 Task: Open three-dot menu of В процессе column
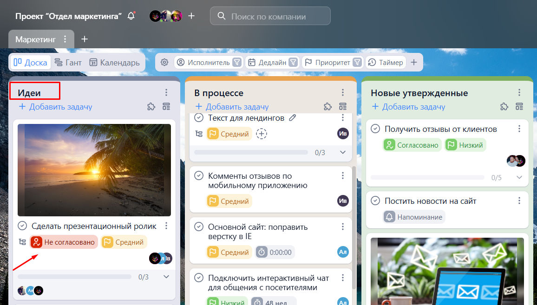point(343,93)
